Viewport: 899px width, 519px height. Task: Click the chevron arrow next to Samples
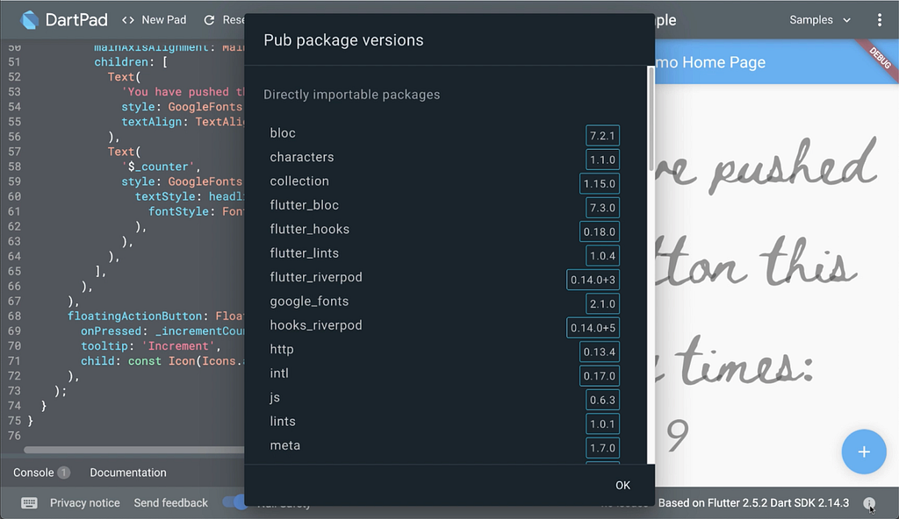pos(847,20)
